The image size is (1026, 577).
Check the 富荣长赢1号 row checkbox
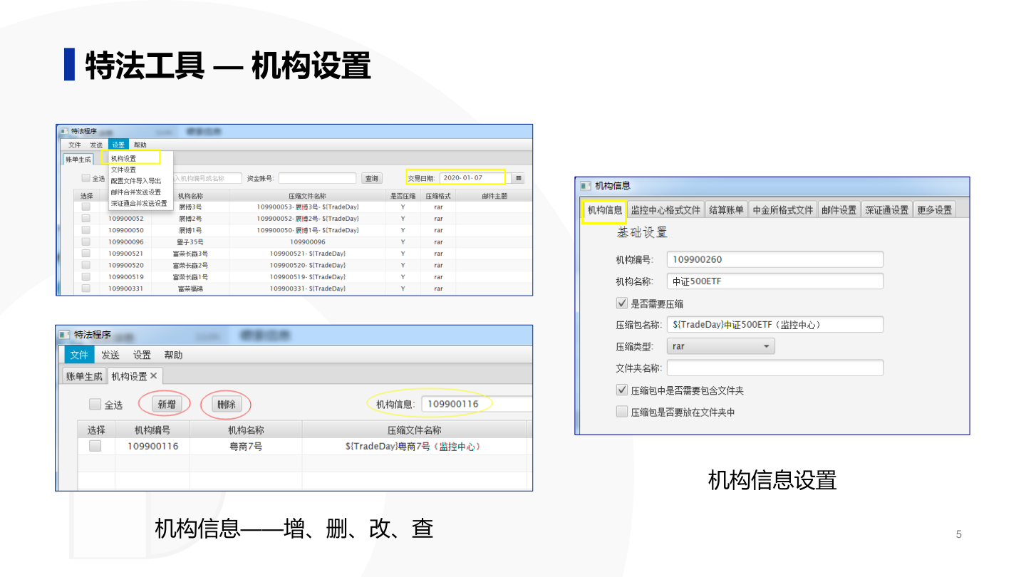(x=85, y=276)
